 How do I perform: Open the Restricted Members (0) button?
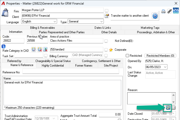point(160,56)
